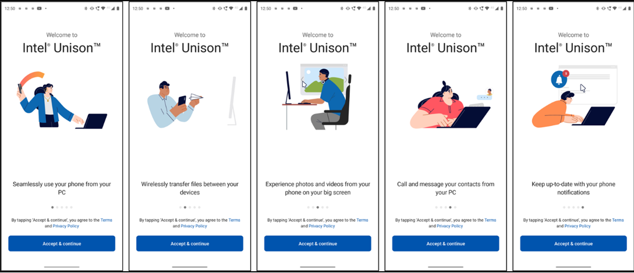Select third page dot on the photos screen
This screenshot has width=634, height=273.
(318, 207)
